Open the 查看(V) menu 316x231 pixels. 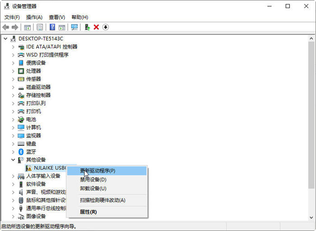tap(57, 17)
